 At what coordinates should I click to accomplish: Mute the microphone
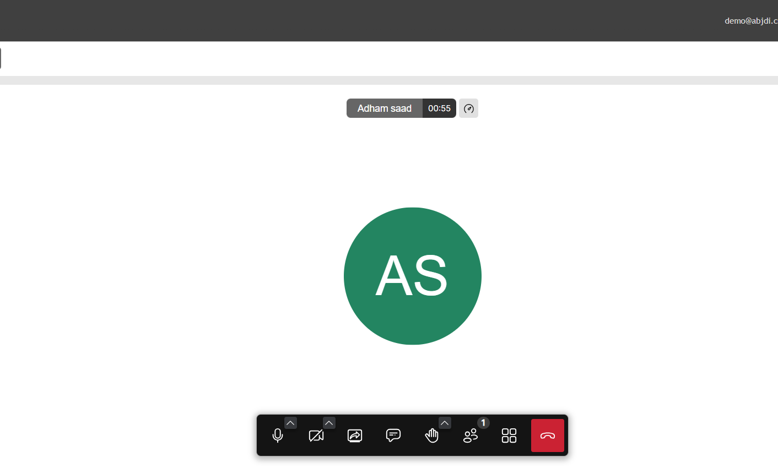(x=278, y=436)
